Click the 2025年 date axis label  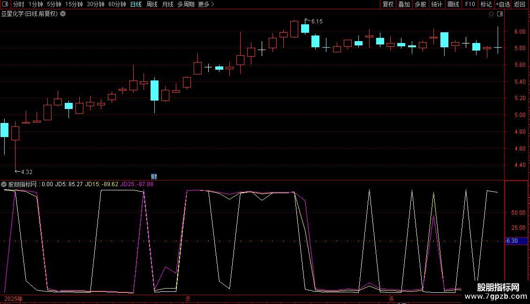pos(14,299)
